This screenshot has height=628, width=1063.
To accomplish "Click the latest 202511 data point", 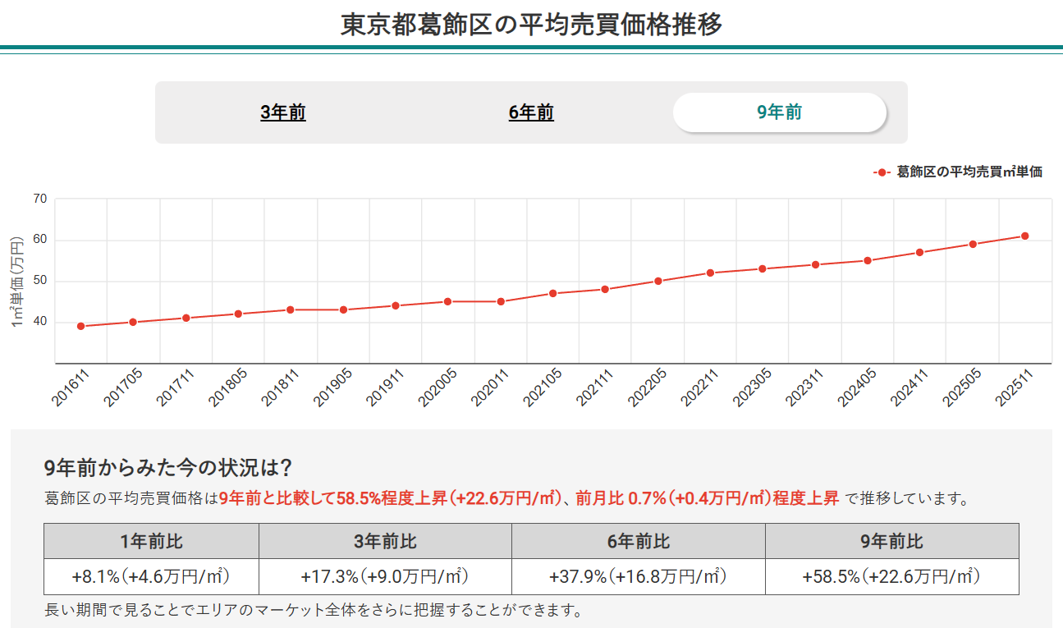I will point(1026,235).
